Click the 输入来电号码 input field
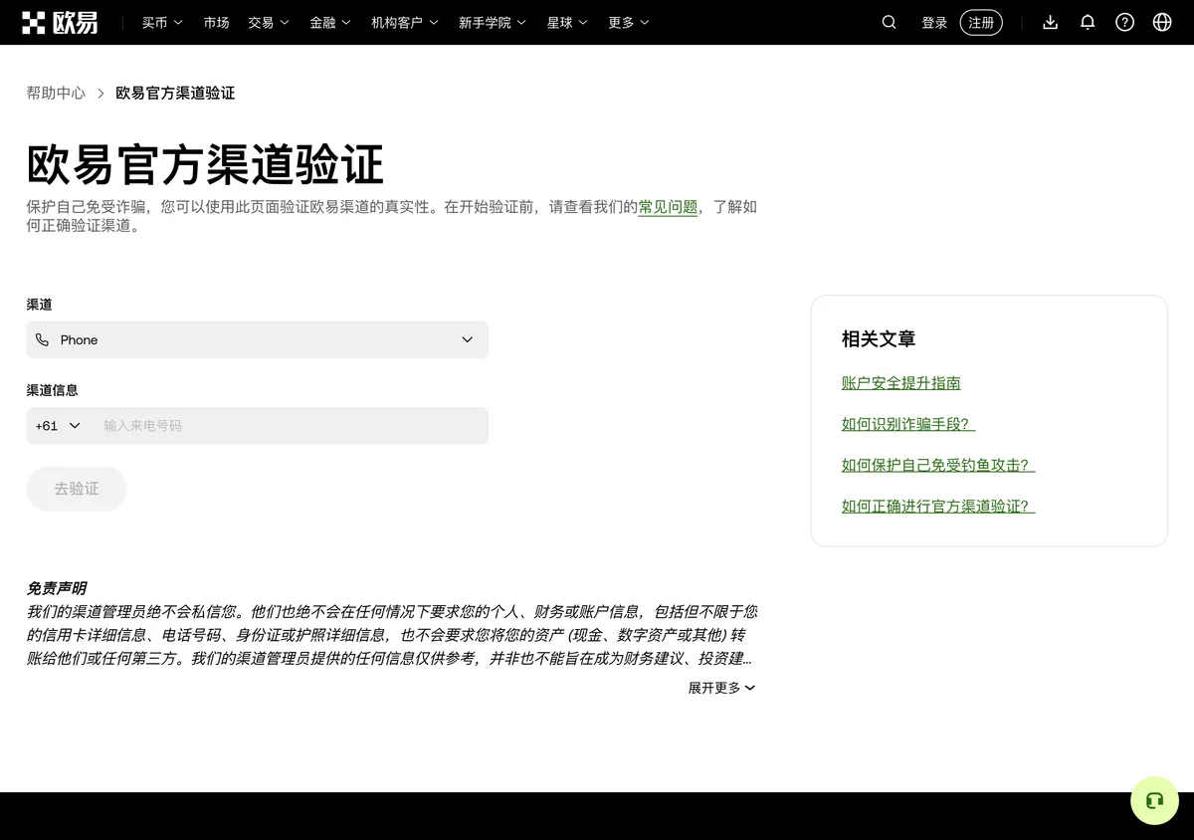Image resolution: width=1194 pixels, height=840 pixels. 291,425
